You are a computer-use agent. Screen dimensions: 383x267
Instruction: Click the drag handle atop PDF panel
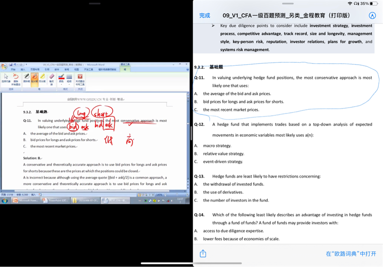tap(288, 4)
